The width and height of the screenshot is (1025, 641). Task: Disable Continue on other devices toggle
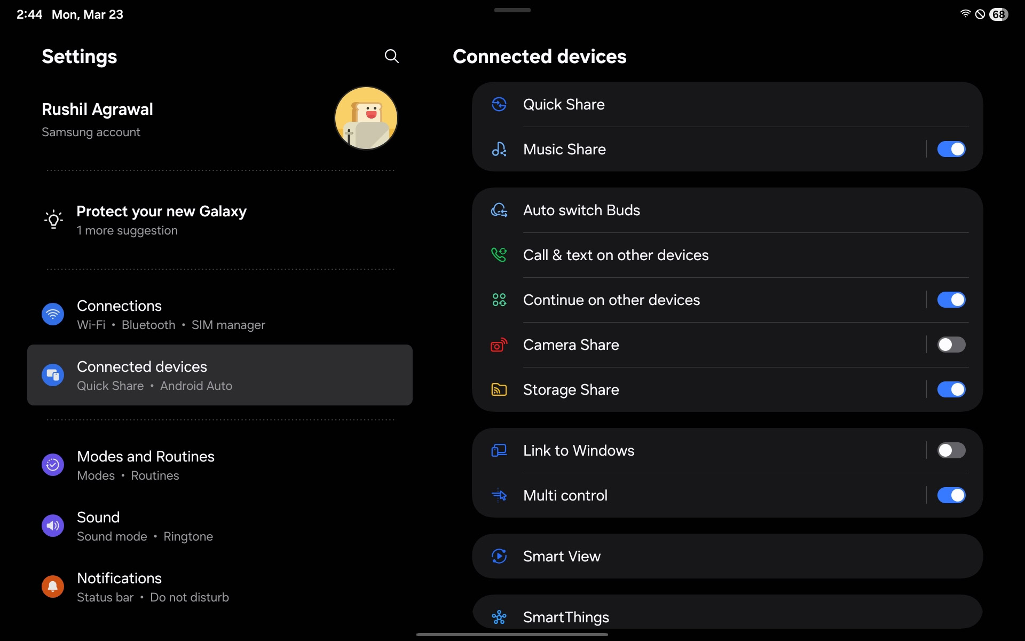(x=951, y=300)
